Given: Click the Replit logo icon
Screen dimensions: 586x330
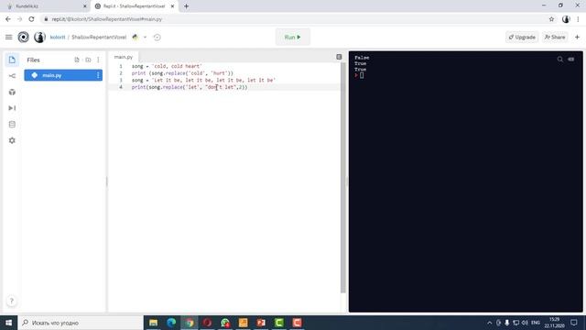Looking at the screenshot, I should coord(23,37).
